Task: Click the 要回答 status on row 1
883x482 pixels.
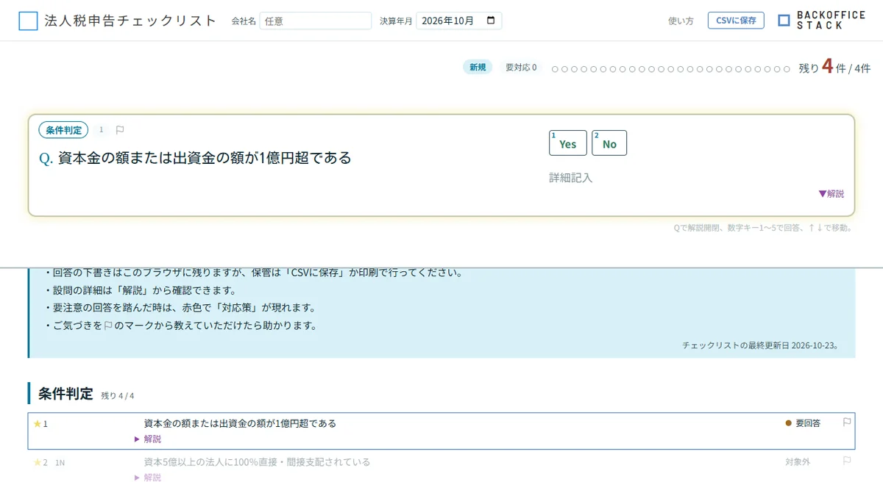Action: click(x=803, y=423)
